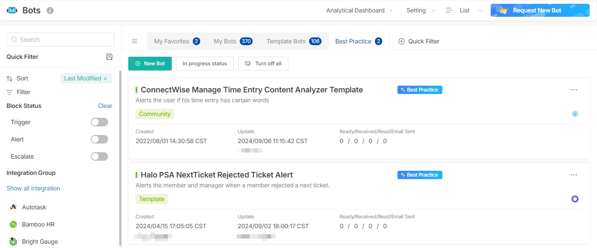Click the Request New Bot button
The width and height of the screenshot is (597, 248).
(540, 10)
